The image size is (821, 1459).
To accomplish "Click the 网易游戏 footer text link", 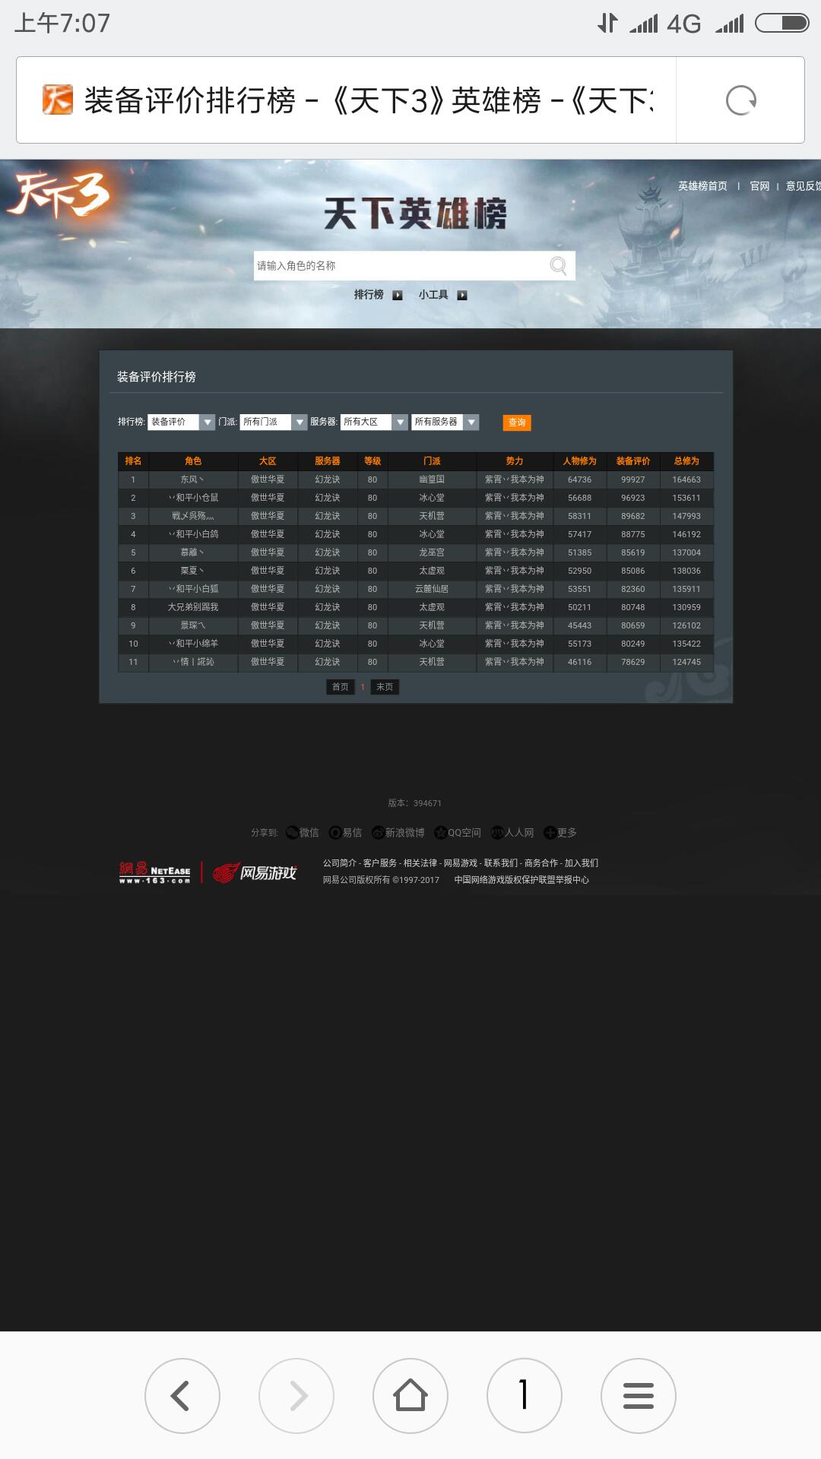I will [461, 863].
